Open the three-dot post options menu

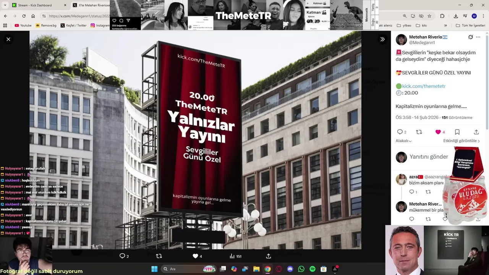pyautogui.click(x=478, y=37)
